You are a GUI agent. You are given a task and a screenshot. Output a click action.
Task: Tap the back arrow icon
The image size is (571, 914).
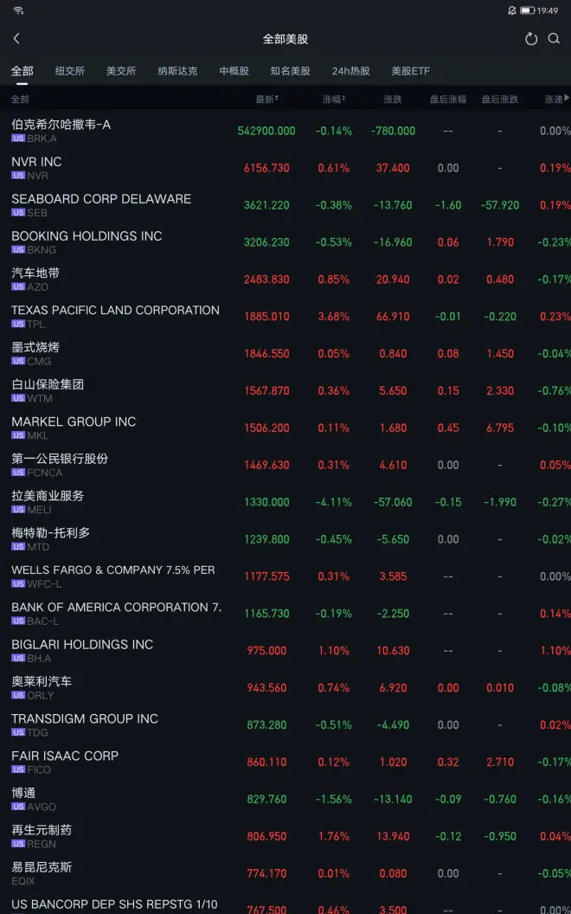[x=16, y=39]
